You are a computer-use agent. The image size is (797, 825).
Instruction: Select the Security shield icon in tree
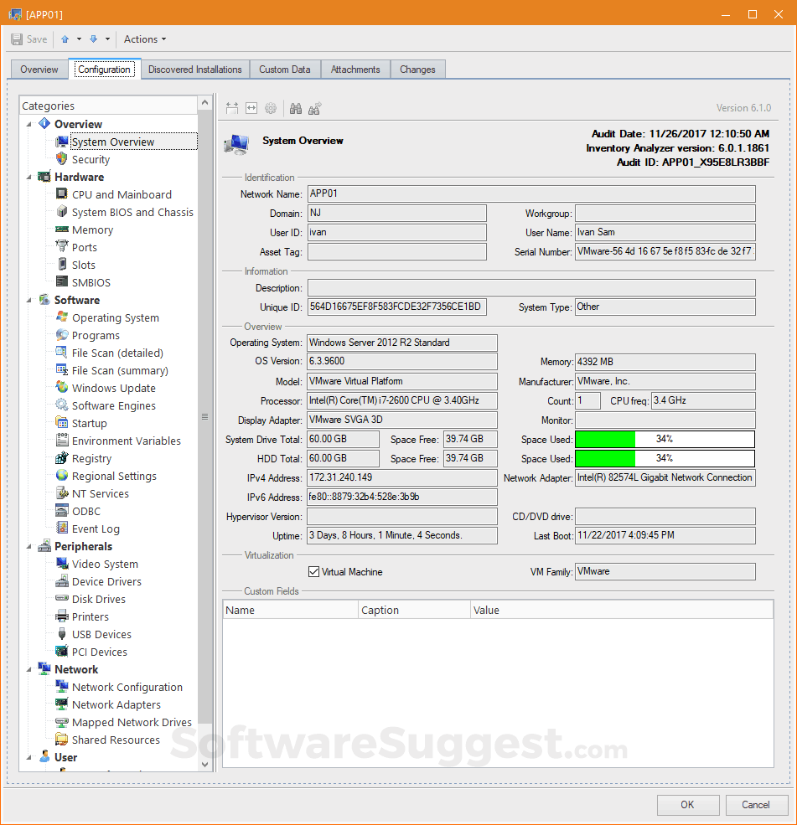coord(62,159)
